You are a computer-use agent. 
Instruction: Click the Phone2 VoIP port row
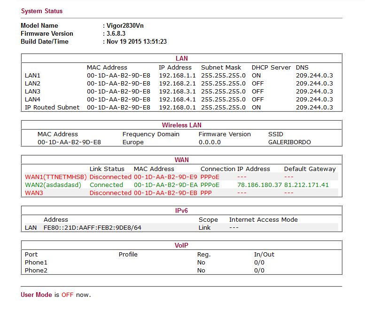[x=36, y=271]
